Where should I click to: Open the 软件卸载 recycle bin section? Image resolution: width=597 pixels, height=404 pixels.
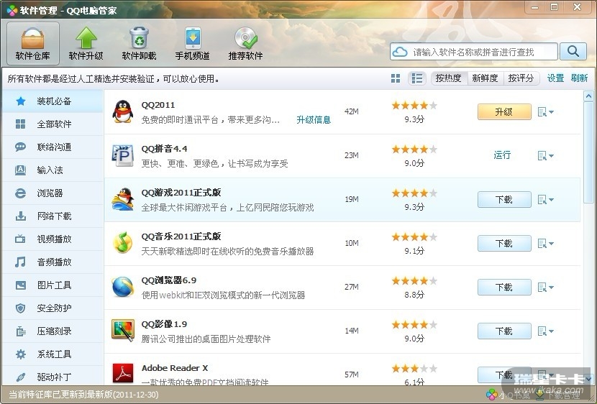coord(139,43)
